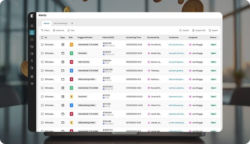Click the E logo at top left
The width and height of the screenshot is (250, 144).
pyautogui.click(x=32, y=16)
